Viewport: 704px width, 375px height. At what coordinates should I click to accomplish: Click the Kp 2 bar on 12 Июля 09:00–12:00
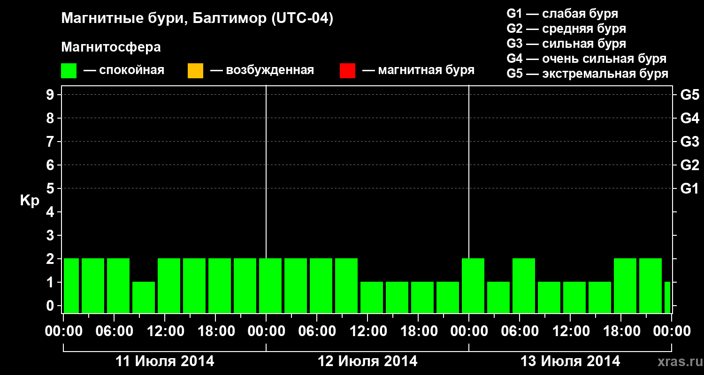tap(346, 285)
